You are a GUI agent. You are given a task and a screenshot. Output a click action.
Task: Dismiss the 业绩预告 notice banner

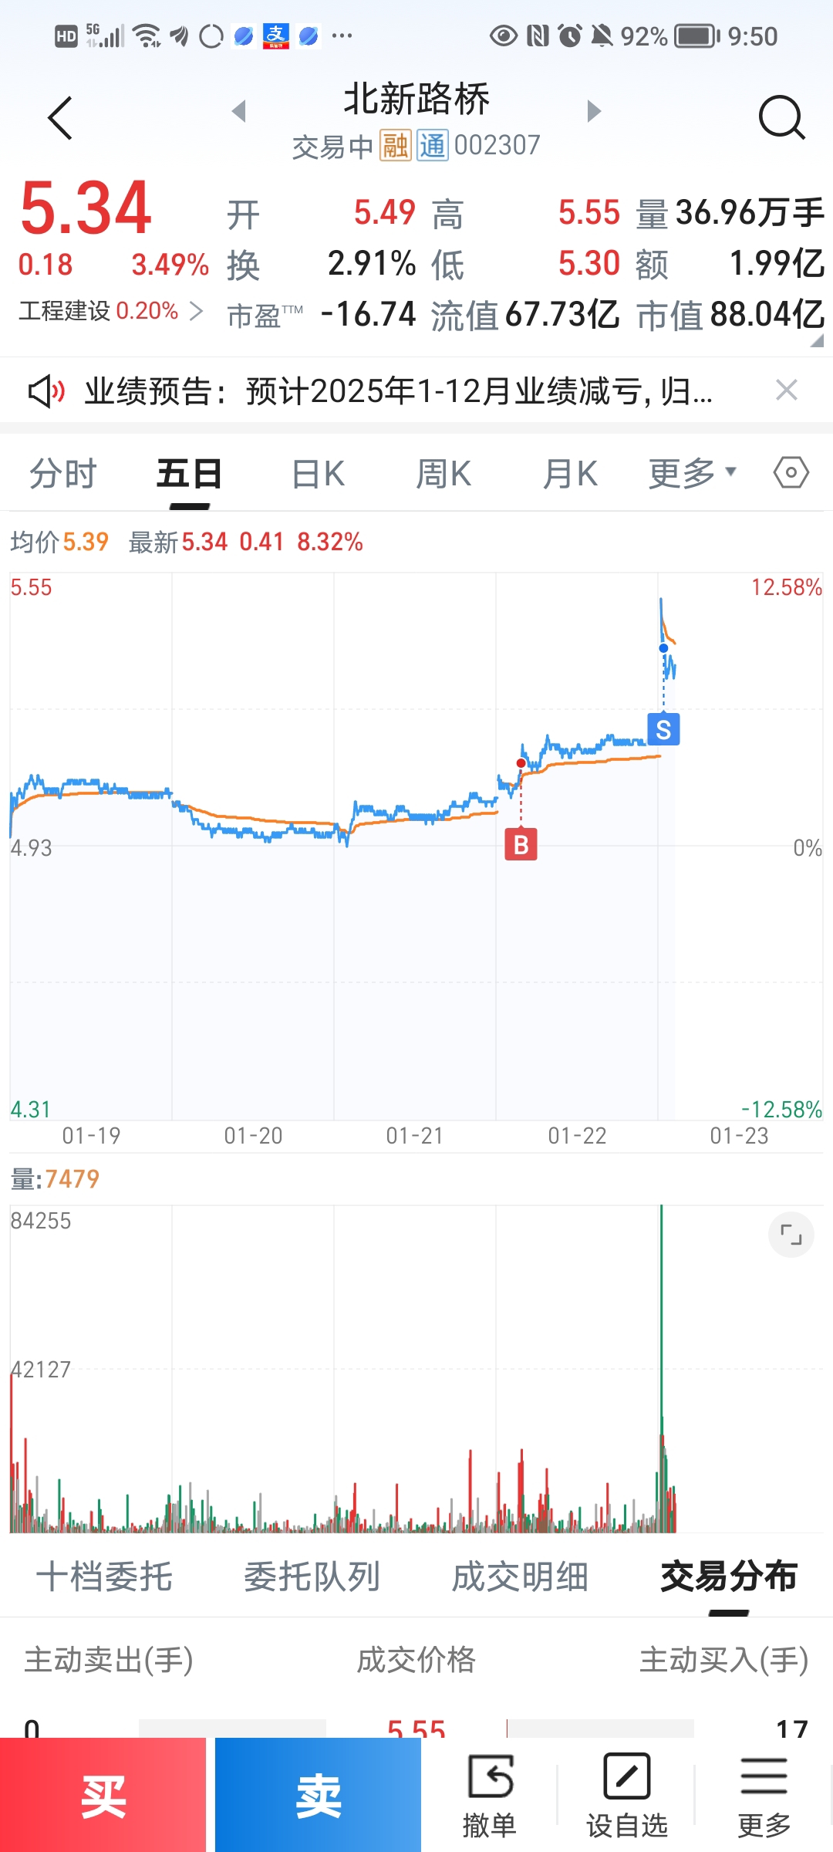[x=786, y=390]
